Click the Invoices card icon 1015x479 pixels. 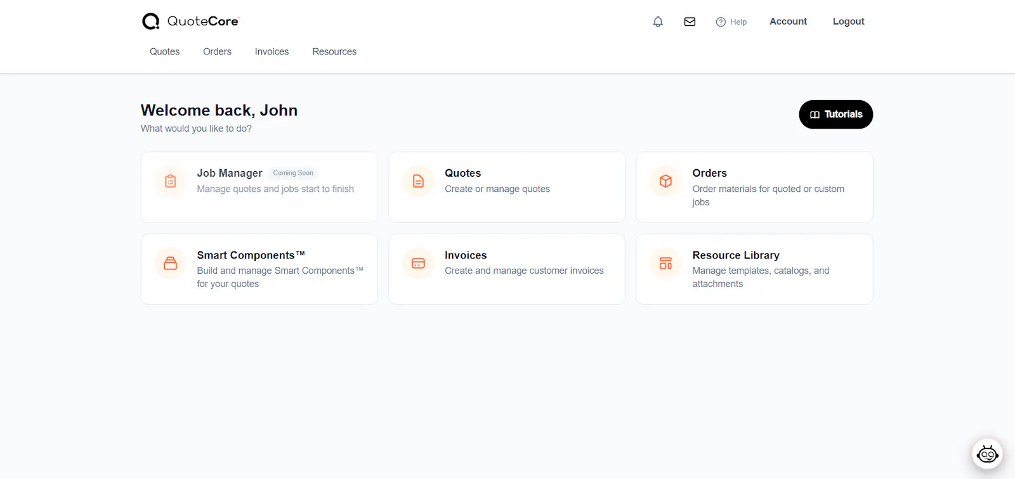coord(418,263)
